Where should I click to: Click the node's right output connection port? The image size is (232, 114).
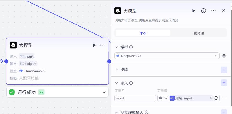109,61
